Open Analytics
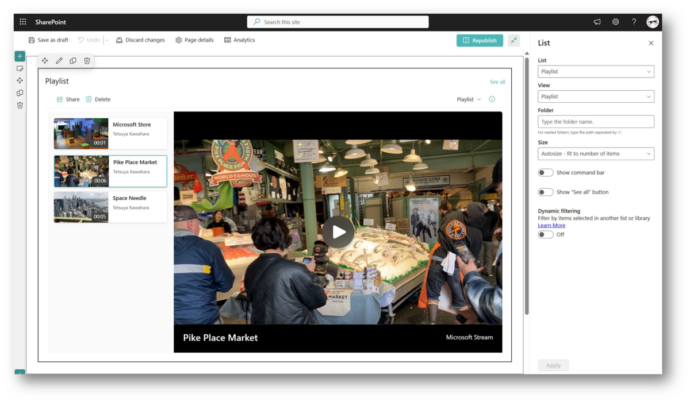 coord(239,40)
